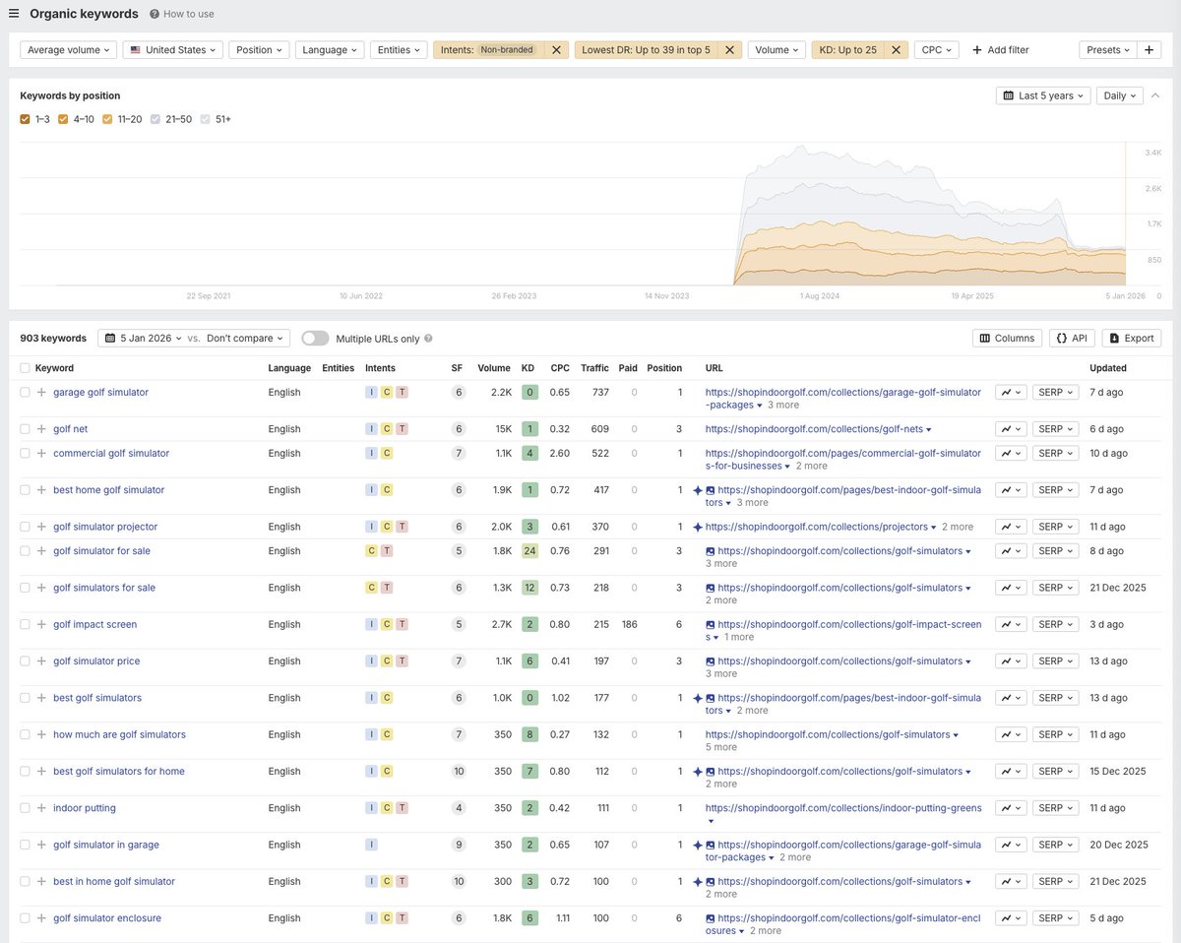Viewport: 1181px width, 943px height.
Task: Add golf simulator projector to list
Action: click(41, 527)
